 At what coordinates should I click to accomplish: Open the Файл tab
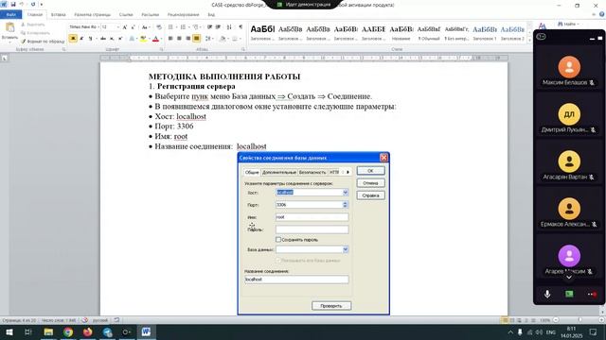(10, 15)
